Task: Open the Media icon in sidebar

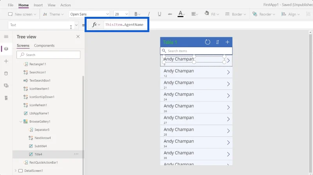Action: 6,86
